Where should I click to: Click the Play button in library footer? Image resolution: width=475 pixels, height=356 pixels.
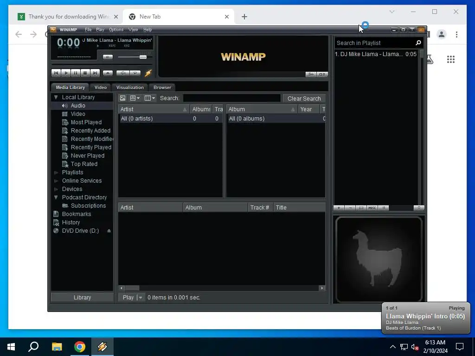pyautogui.click(x=128, y=297)
